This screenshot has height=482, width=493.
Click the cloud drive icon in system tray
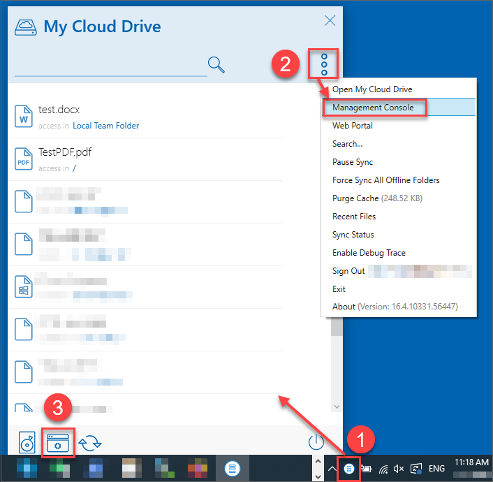click(x=348, y=469)
